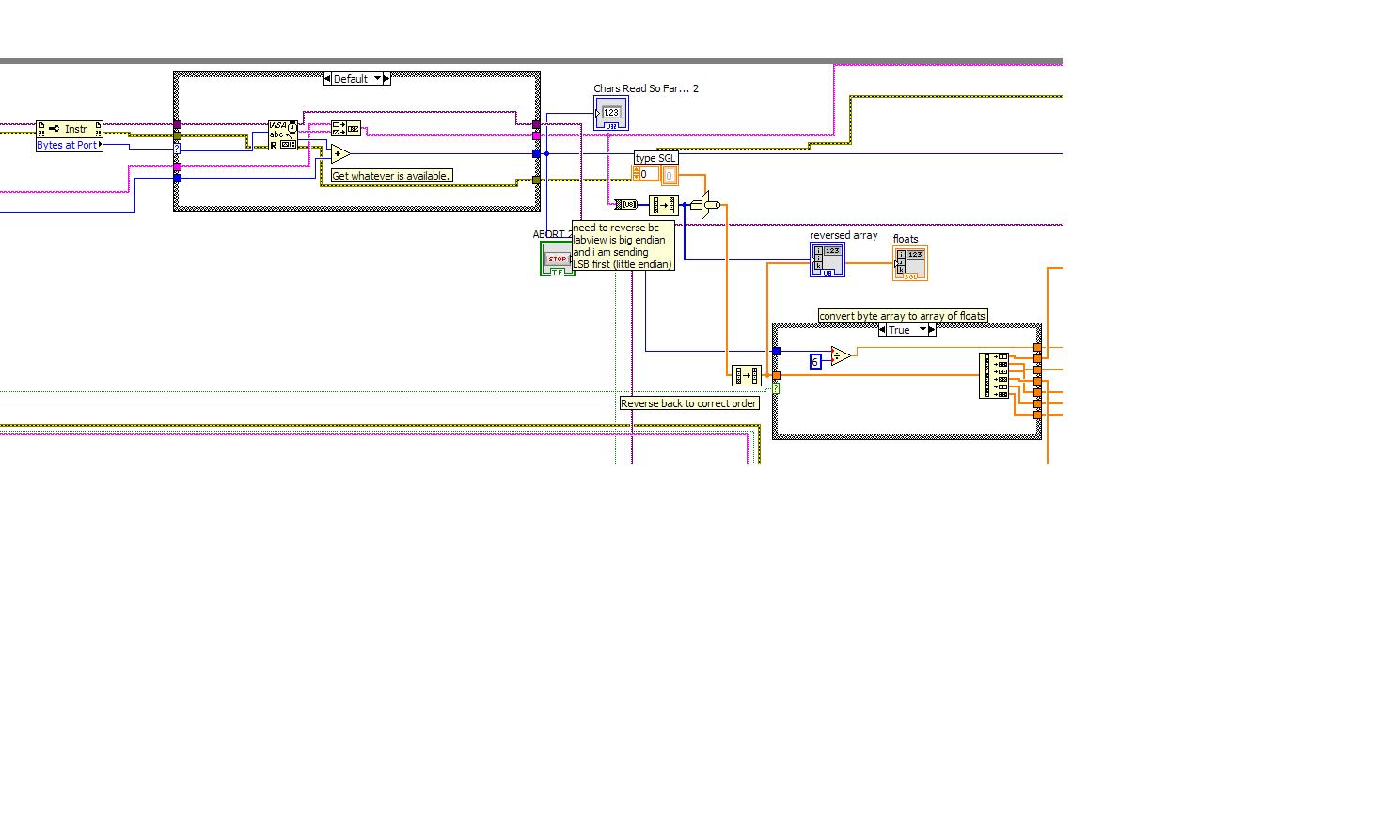Click the 'Get whatever is available.' comment
Screen dimensions: 1388x819
click(x=391, y=176)
